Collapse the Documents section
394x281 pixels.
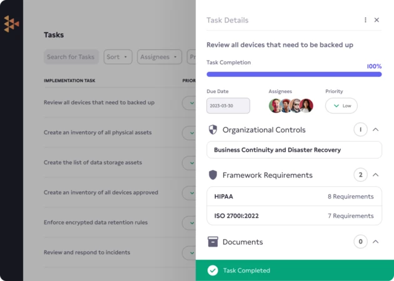click(376, 242)
